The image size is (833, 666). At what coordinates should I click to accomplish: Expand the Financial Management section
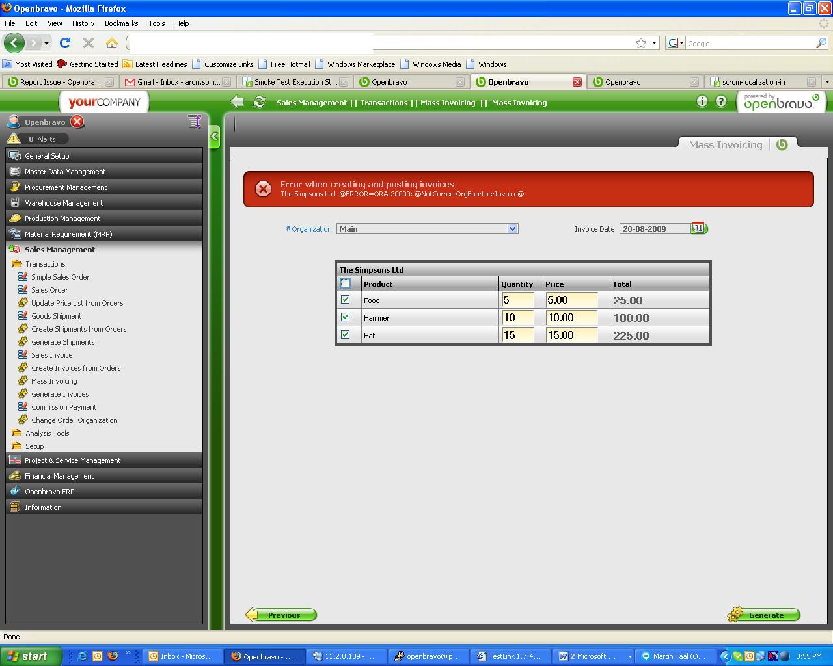point(104,476)
